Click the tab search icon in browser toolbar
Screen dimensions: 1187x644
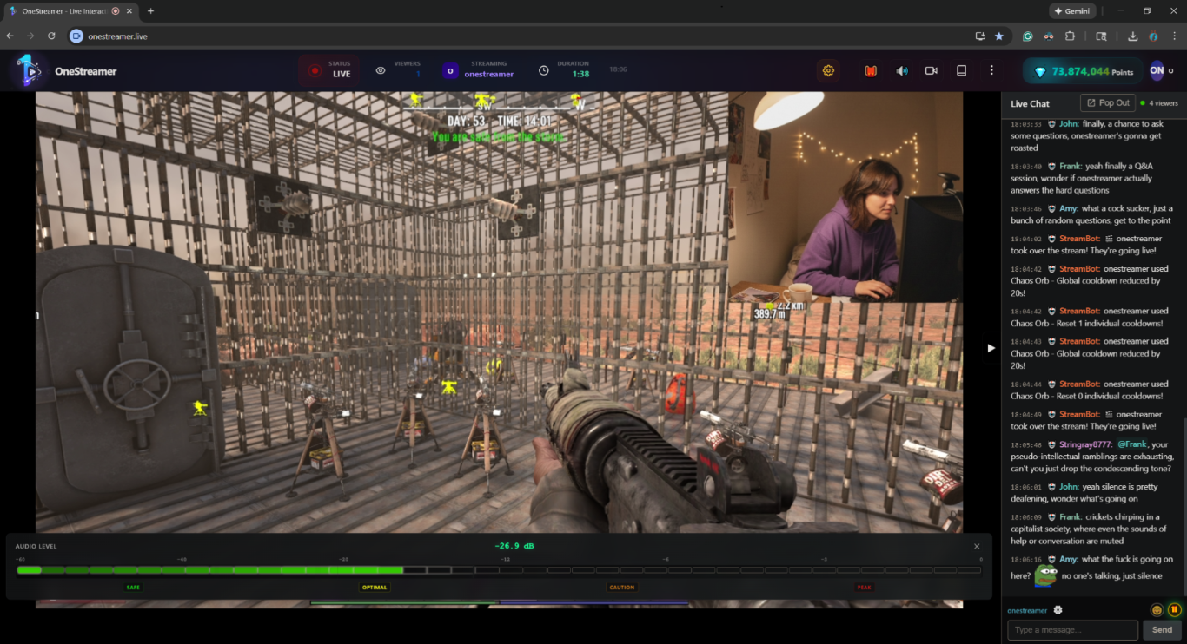(1101, 36)
